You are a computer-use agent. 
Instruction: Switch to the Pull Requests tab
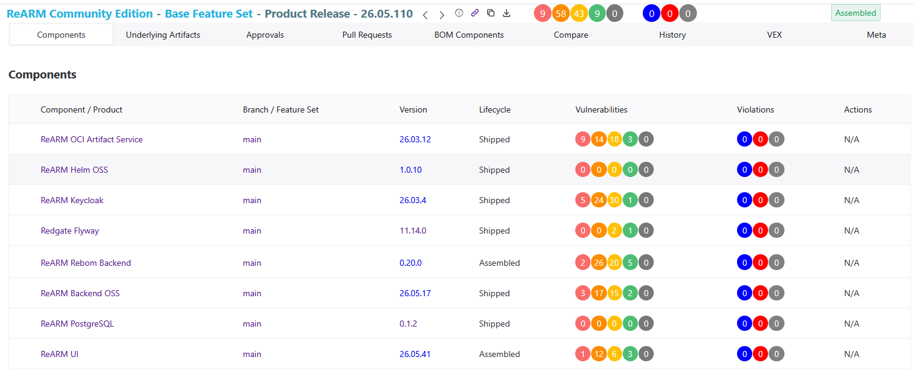(367, 35)
